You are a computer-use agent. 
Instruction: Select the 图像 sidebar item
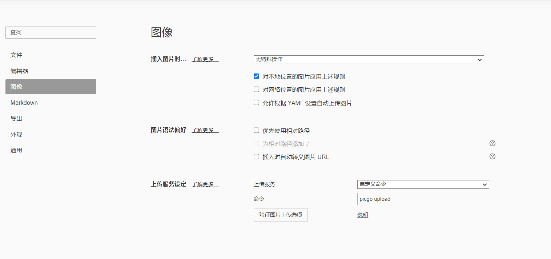51,87
